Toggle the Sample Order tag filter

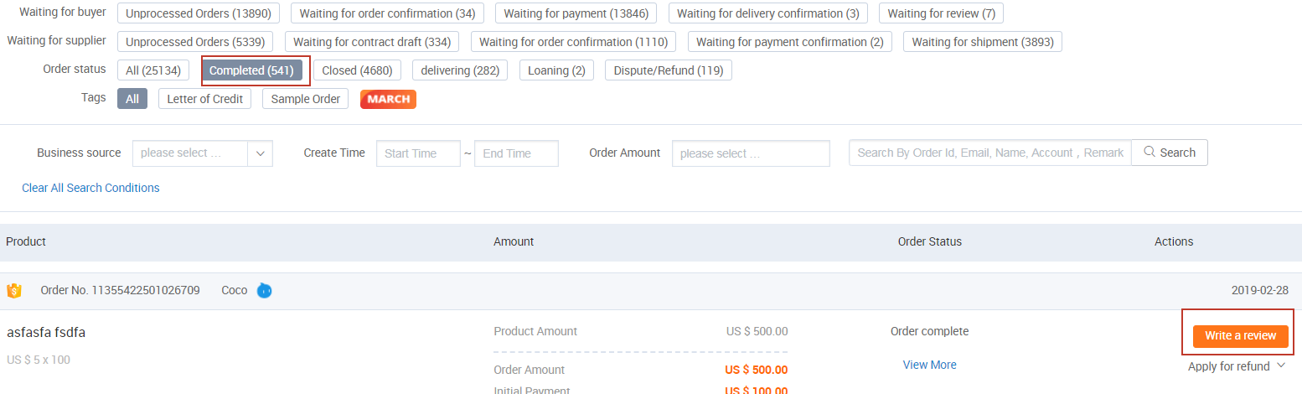pyautogui.click(x=305, y=99)
